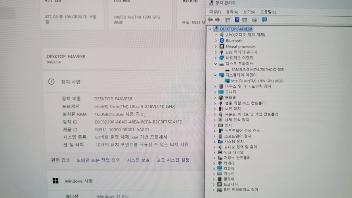Expand the Bluetooth category arrow
The height and width of the screenshot is (198, 352).
[x=216, y=41]
